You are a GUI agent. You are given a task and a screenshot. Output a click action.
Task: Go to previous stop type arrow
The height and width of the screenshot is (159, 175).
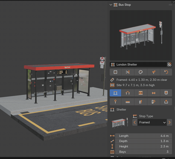point(135,123)
